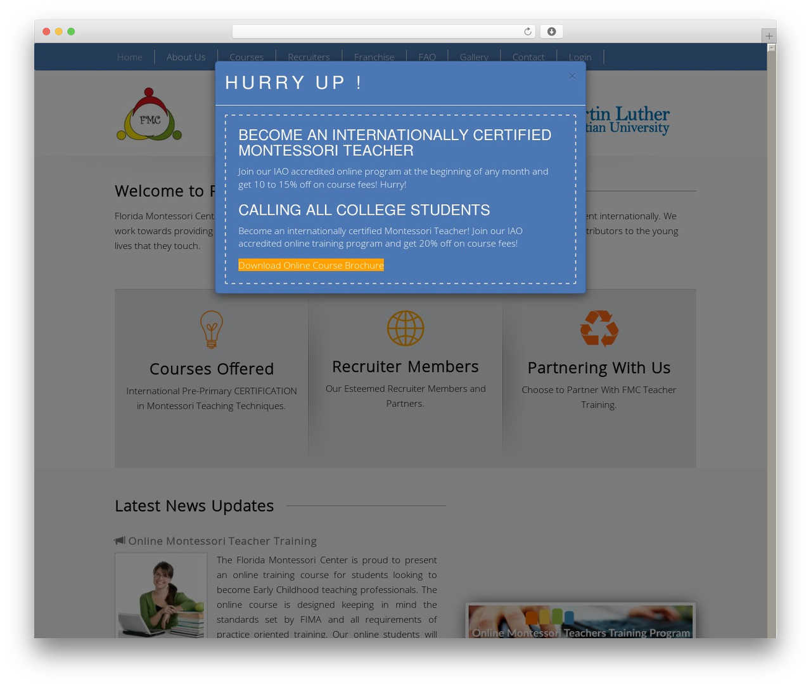811x687 pixels.
Task: Click the 'HURRY UP !' popup title
Action: (293, 82)
